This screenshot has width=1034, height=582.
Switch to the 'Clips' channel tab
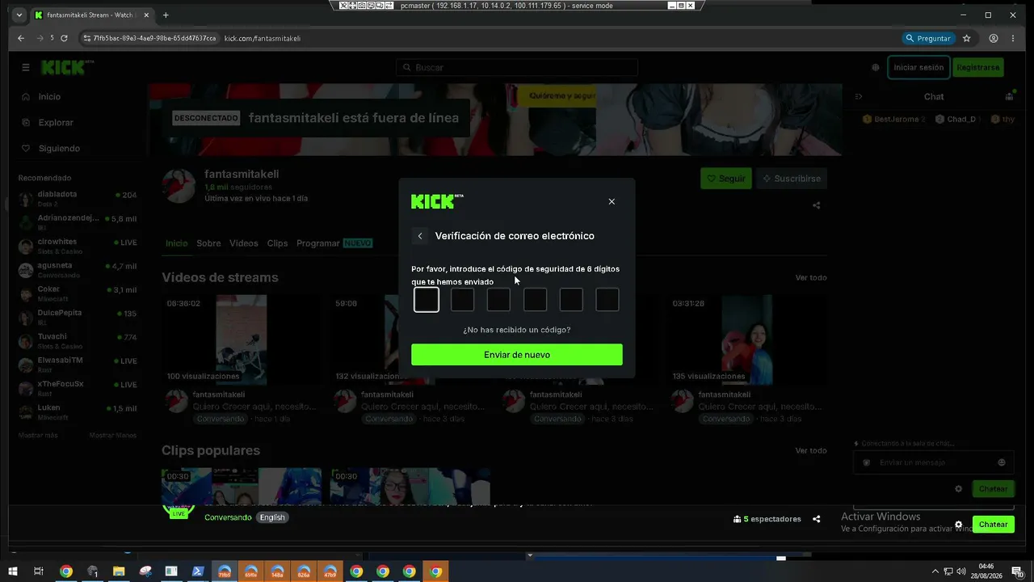click(277, 243)
